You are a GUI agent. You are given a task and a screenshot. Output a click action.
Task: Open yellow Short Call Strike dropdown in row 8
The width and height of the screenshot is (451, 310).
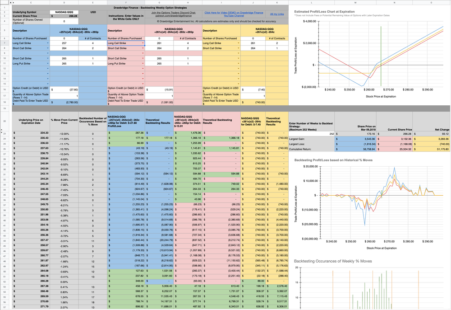click(239, 48)
